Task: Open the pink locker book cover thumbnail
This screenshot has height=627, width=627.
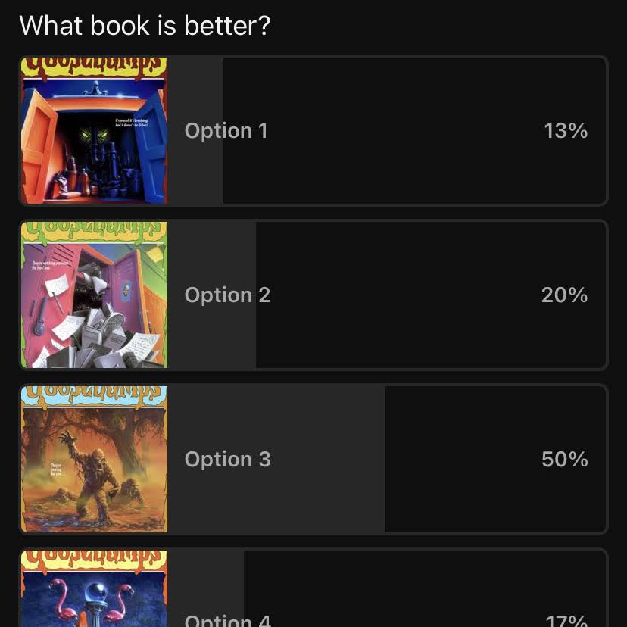Action: pyautogui.click(x=94, y=295)
